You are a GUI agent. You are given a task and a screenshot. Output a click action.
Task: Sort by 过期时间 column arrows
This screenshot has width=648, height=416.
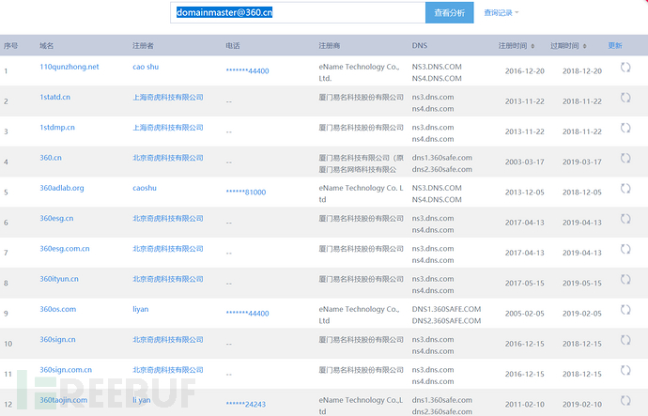point(584,46)
